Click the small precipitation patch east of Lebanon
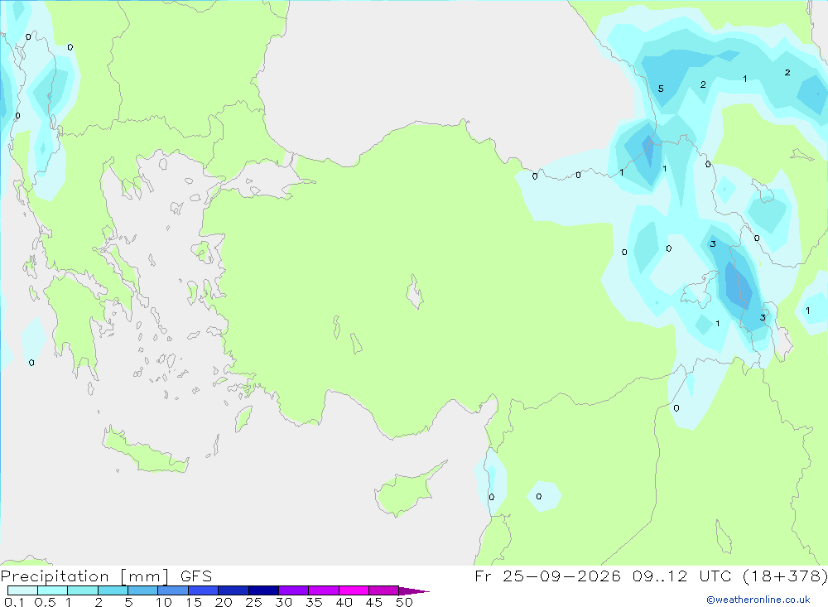Screen dimensions: 828x607 544,496
